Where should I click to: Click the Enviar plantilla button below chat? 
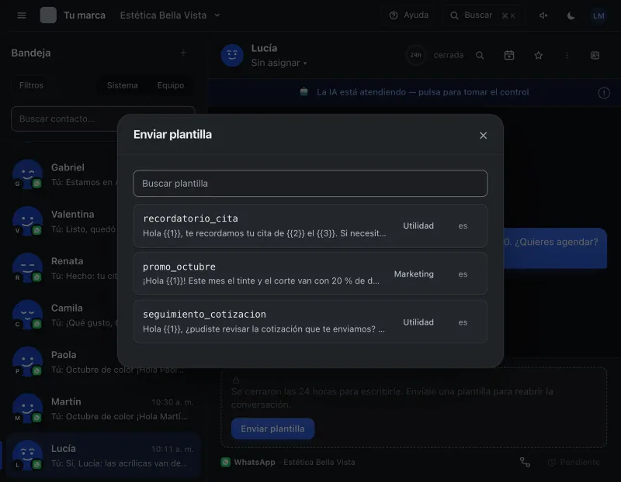click(x=273, y=429)
